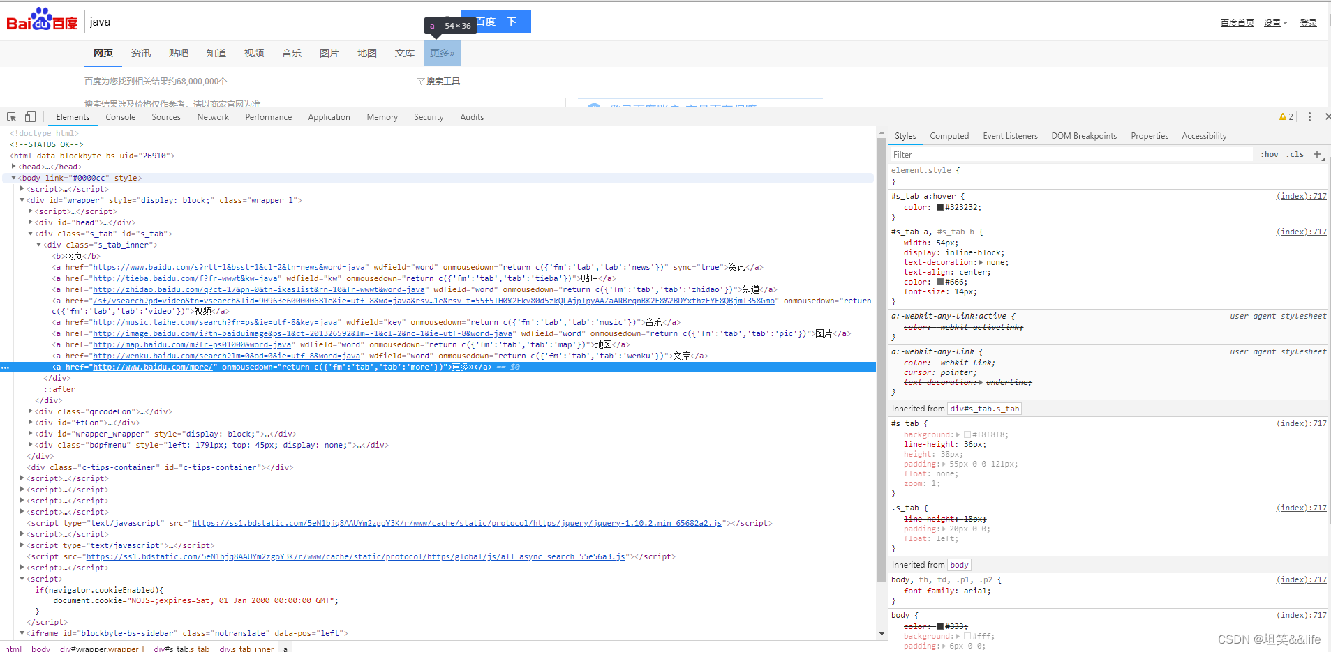Expand the padding shorthand in #s_tab rule
The width and height of the screenshot is (1331, 652).
click(x=944, y=464)
